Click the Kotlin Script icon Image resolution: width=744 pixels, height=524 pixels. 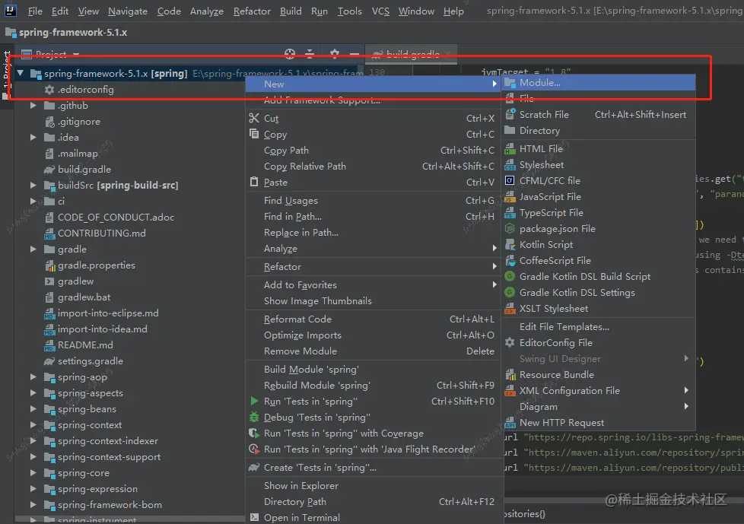tap(510, 245)
